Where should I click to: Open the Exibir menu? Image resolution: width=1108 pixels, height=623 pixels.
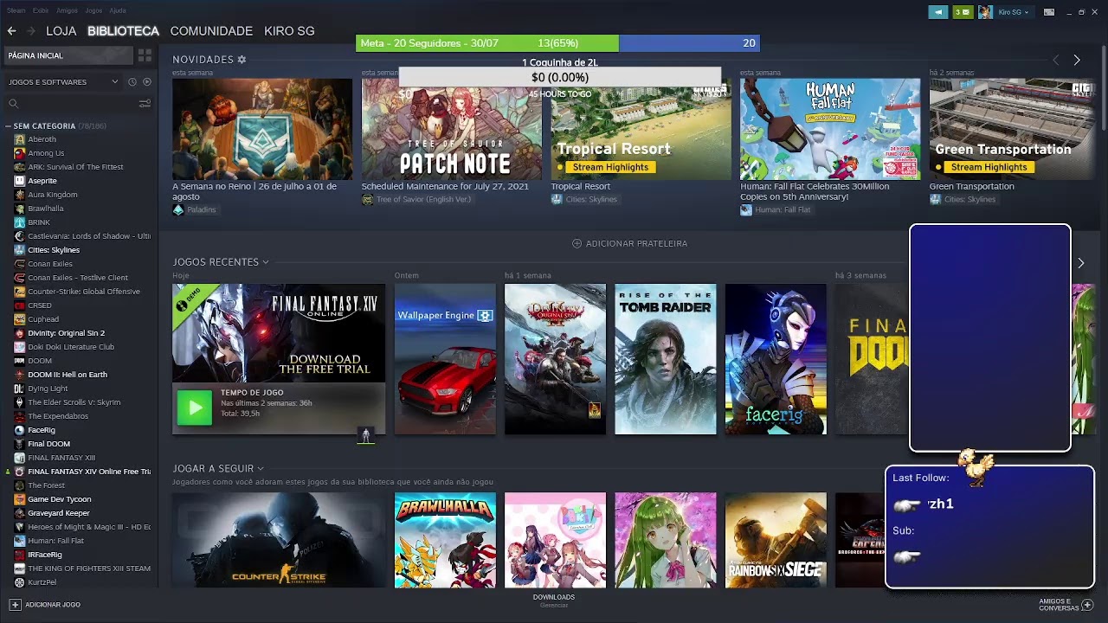(41, 10)
